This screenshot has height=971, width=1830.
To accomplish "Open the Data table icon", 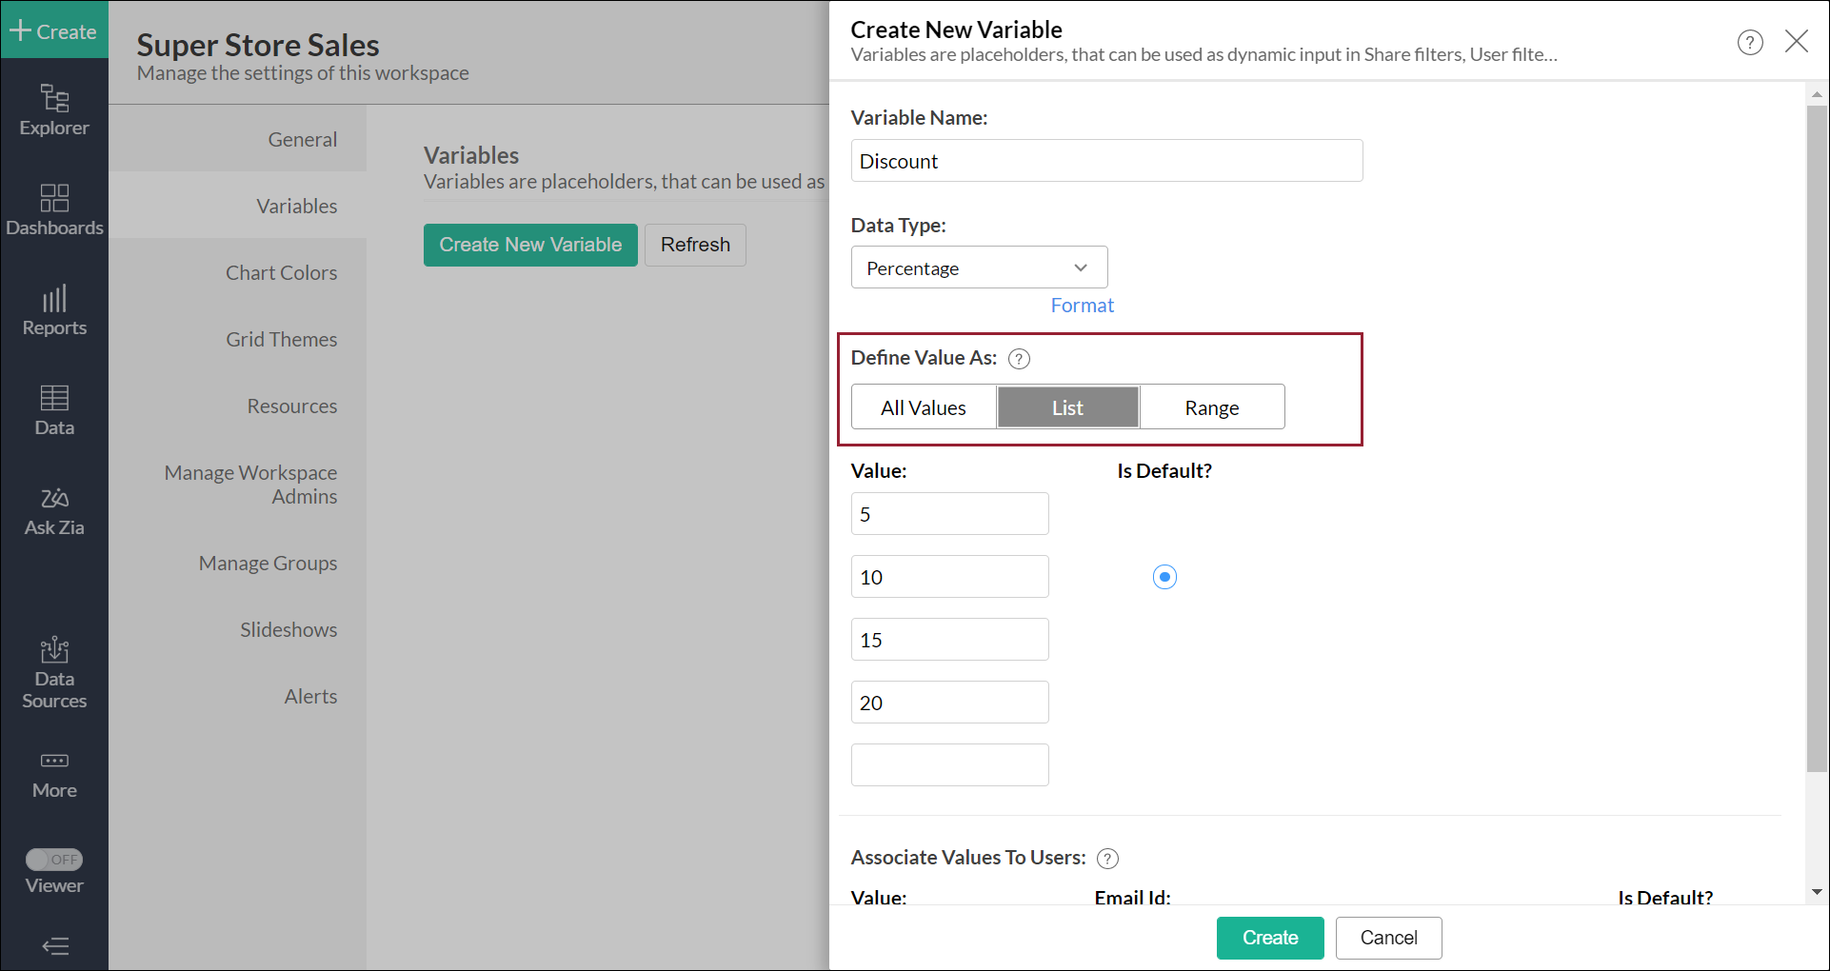I will 54,410.
